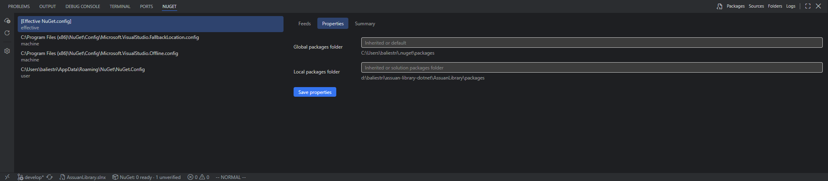Click the code file icon beside Packages
Viewport: 828px width, 181px height.
[720, 6]
